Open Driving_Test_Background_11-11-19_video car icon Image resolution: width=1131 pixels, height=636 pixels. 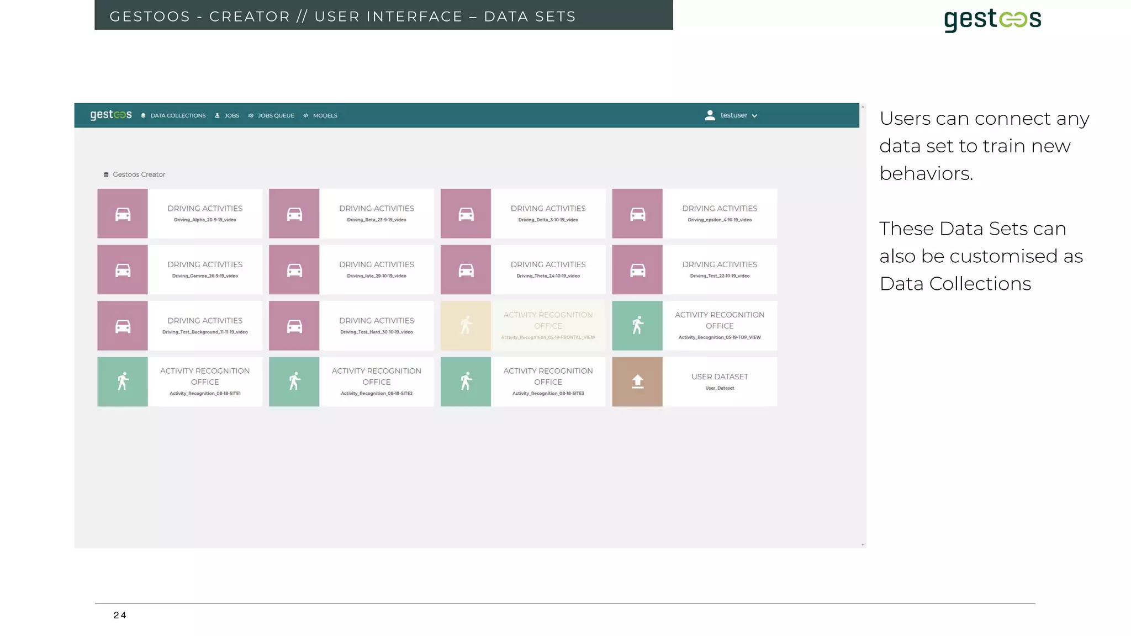point(123,326)
